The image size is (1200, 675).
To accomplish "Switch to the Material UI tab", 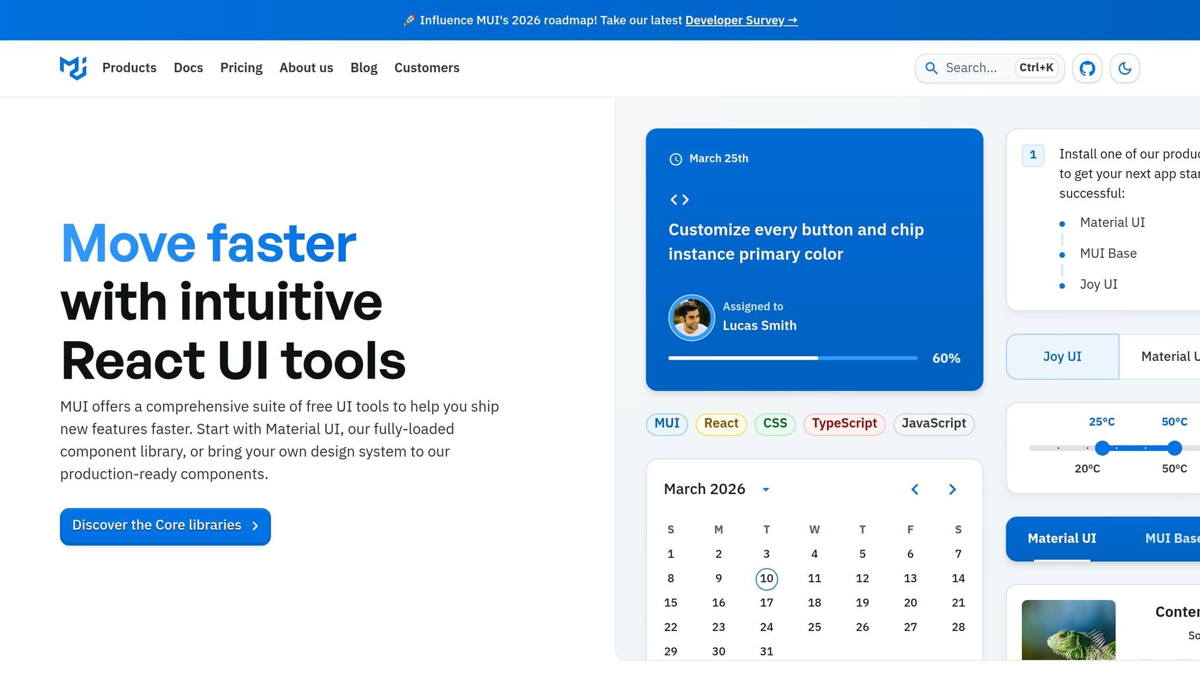I will tap(1061, 538).
